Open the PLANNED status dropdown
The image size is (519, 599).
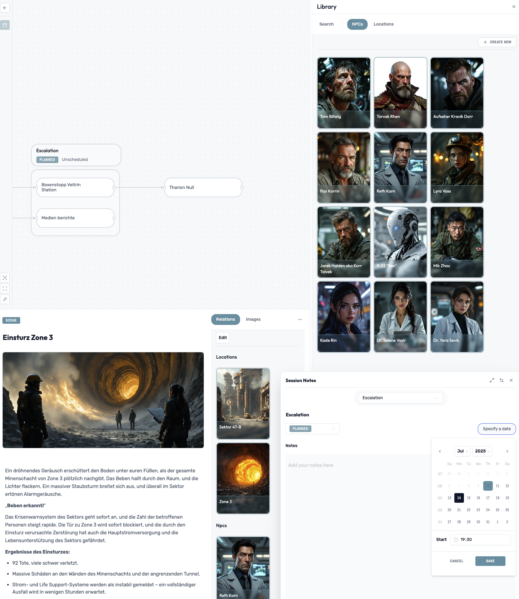click(x=312, y=428)
